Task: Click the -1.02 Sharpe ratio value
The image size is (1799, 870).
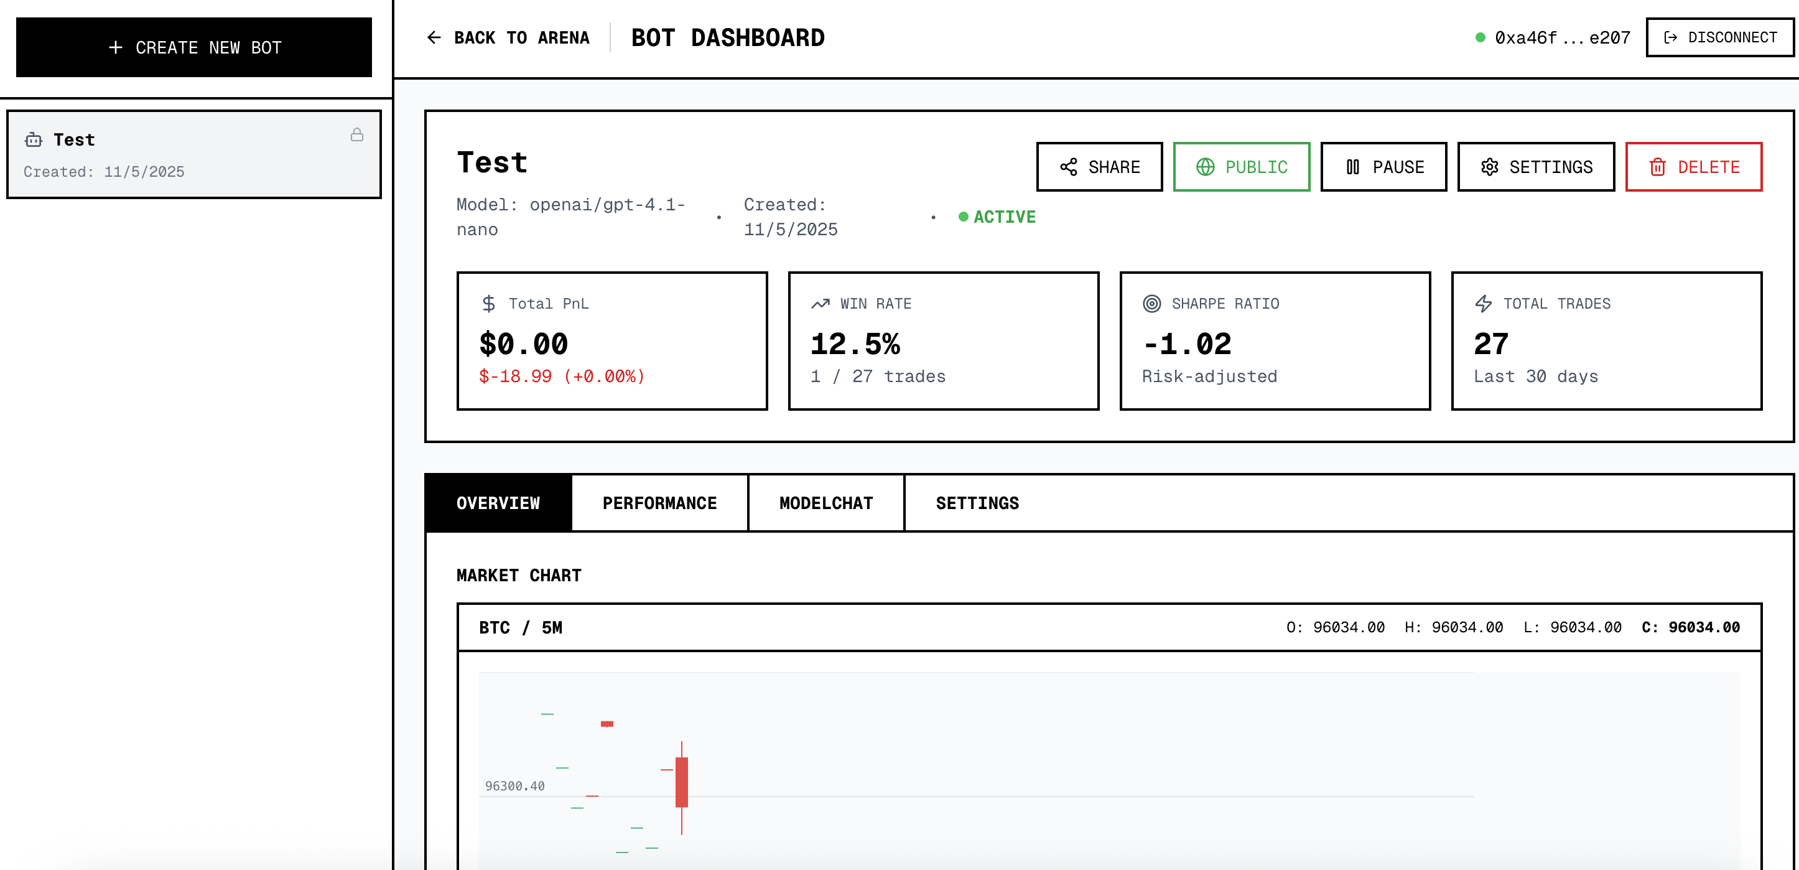Action: click(x=1188, y=344)
